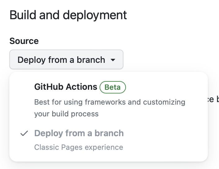Image resolution: width=219 pixels, height=169 pixels.
Task: Choose 'Deploy from a branch' menu option
Action: [108, 140]
